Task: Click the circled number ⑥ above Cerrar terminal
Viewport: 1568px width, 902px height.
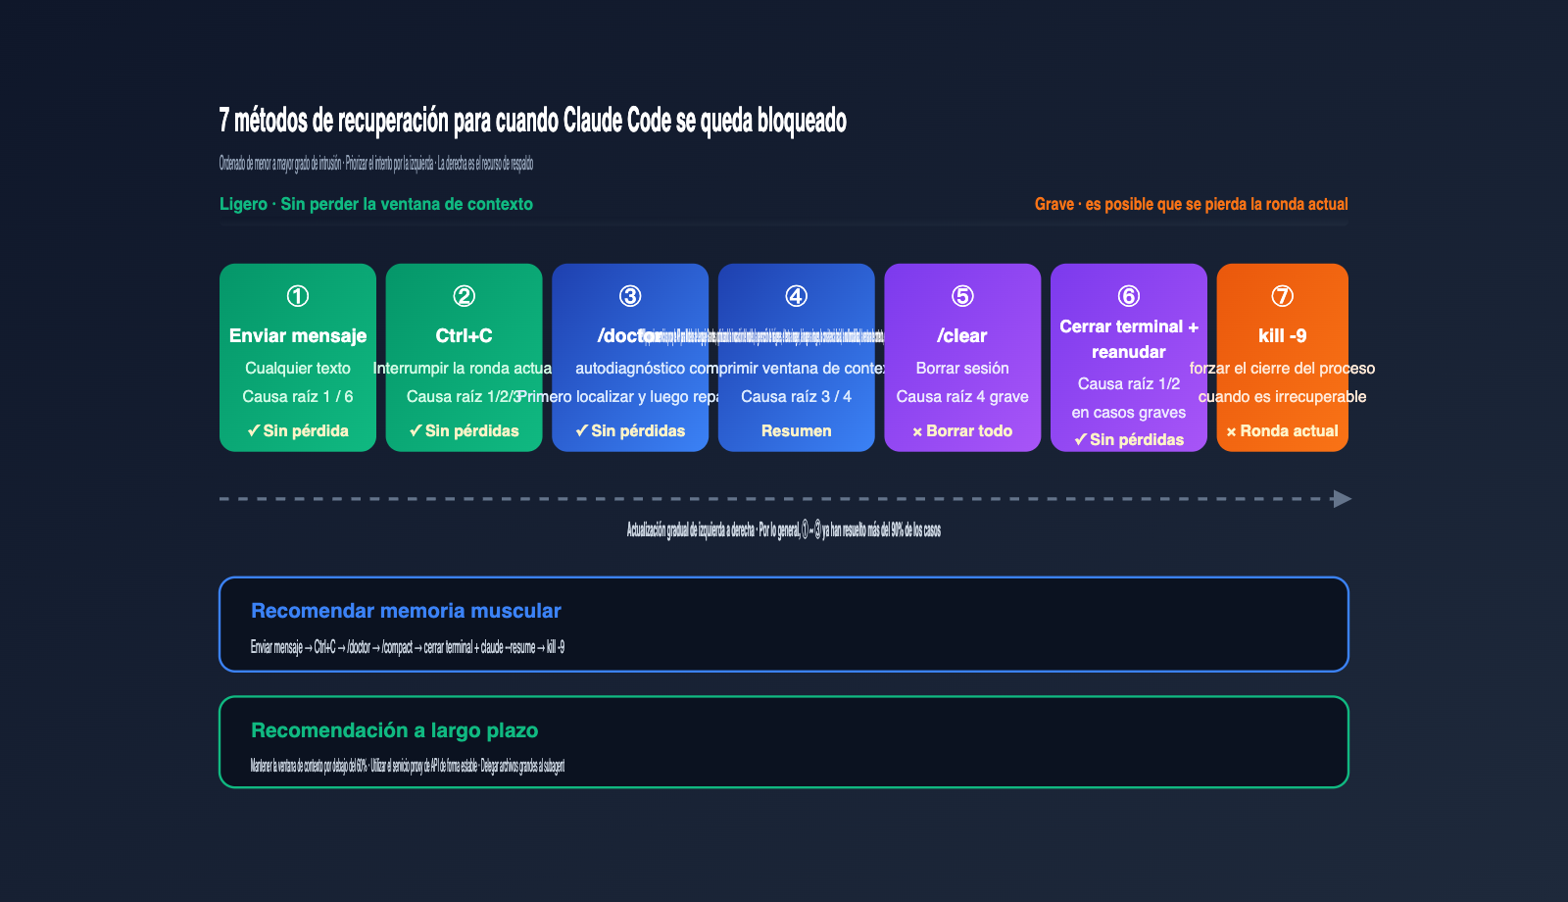Action: (x=1129, y=296)
